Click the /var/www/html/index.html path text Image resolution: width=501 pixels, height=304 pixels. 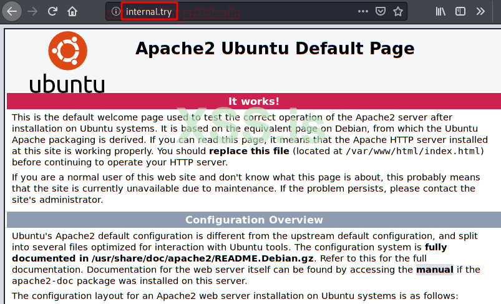click(413, 151)
